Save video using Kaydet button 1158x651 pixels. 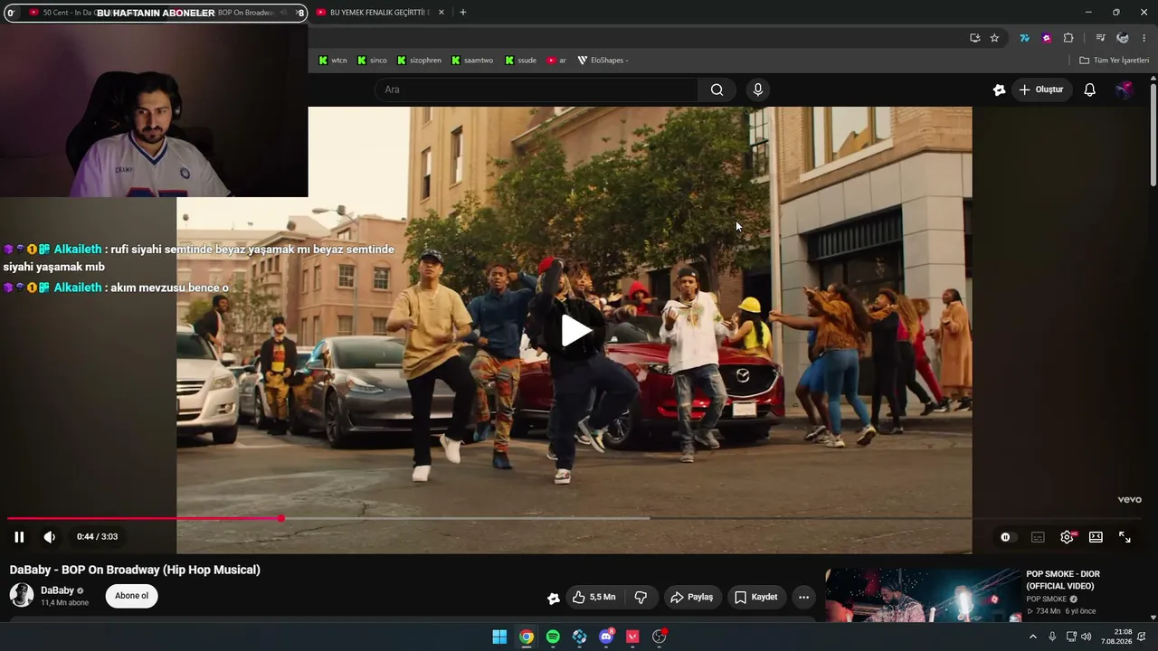[x=755, y=598]
